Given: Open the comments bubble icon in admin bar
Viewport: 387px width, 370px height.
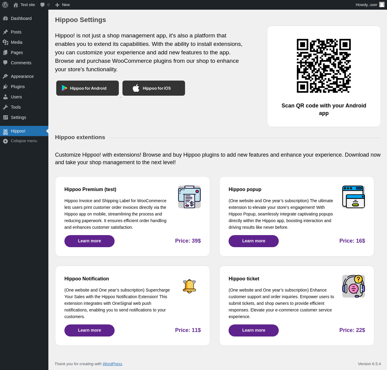Looking at the screenshot, I should [x=43, y=5].
